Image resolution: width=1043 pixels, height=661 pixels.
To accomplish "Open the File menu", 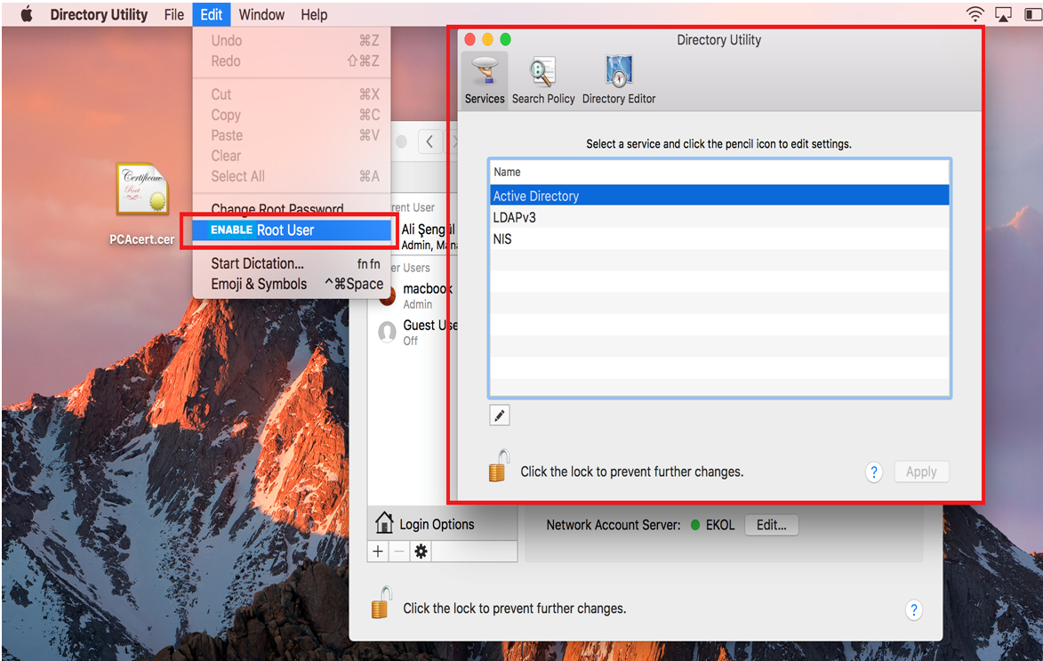I will pyautogui.click(x=173, y=14).
